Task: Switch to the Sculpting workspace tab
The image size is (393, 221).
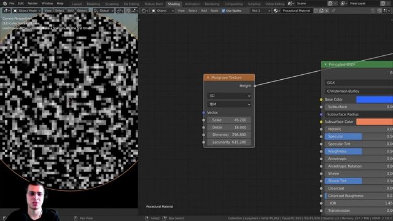Action: (112, 4)
